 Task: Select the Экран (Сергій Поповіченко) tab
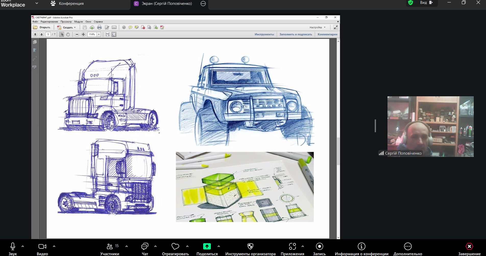[x=166, y=4]
